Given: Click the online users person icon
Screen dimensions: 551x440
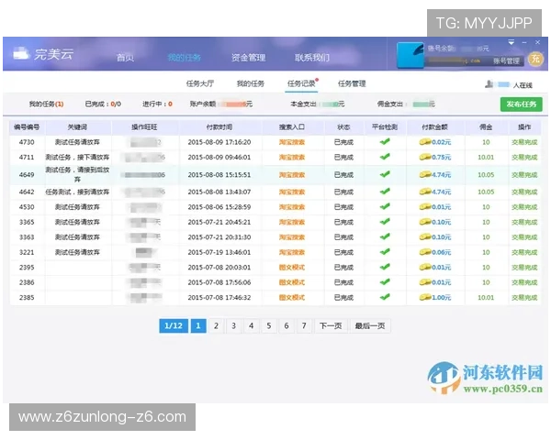Looking at the screenshot, I should tap(489, 84).
